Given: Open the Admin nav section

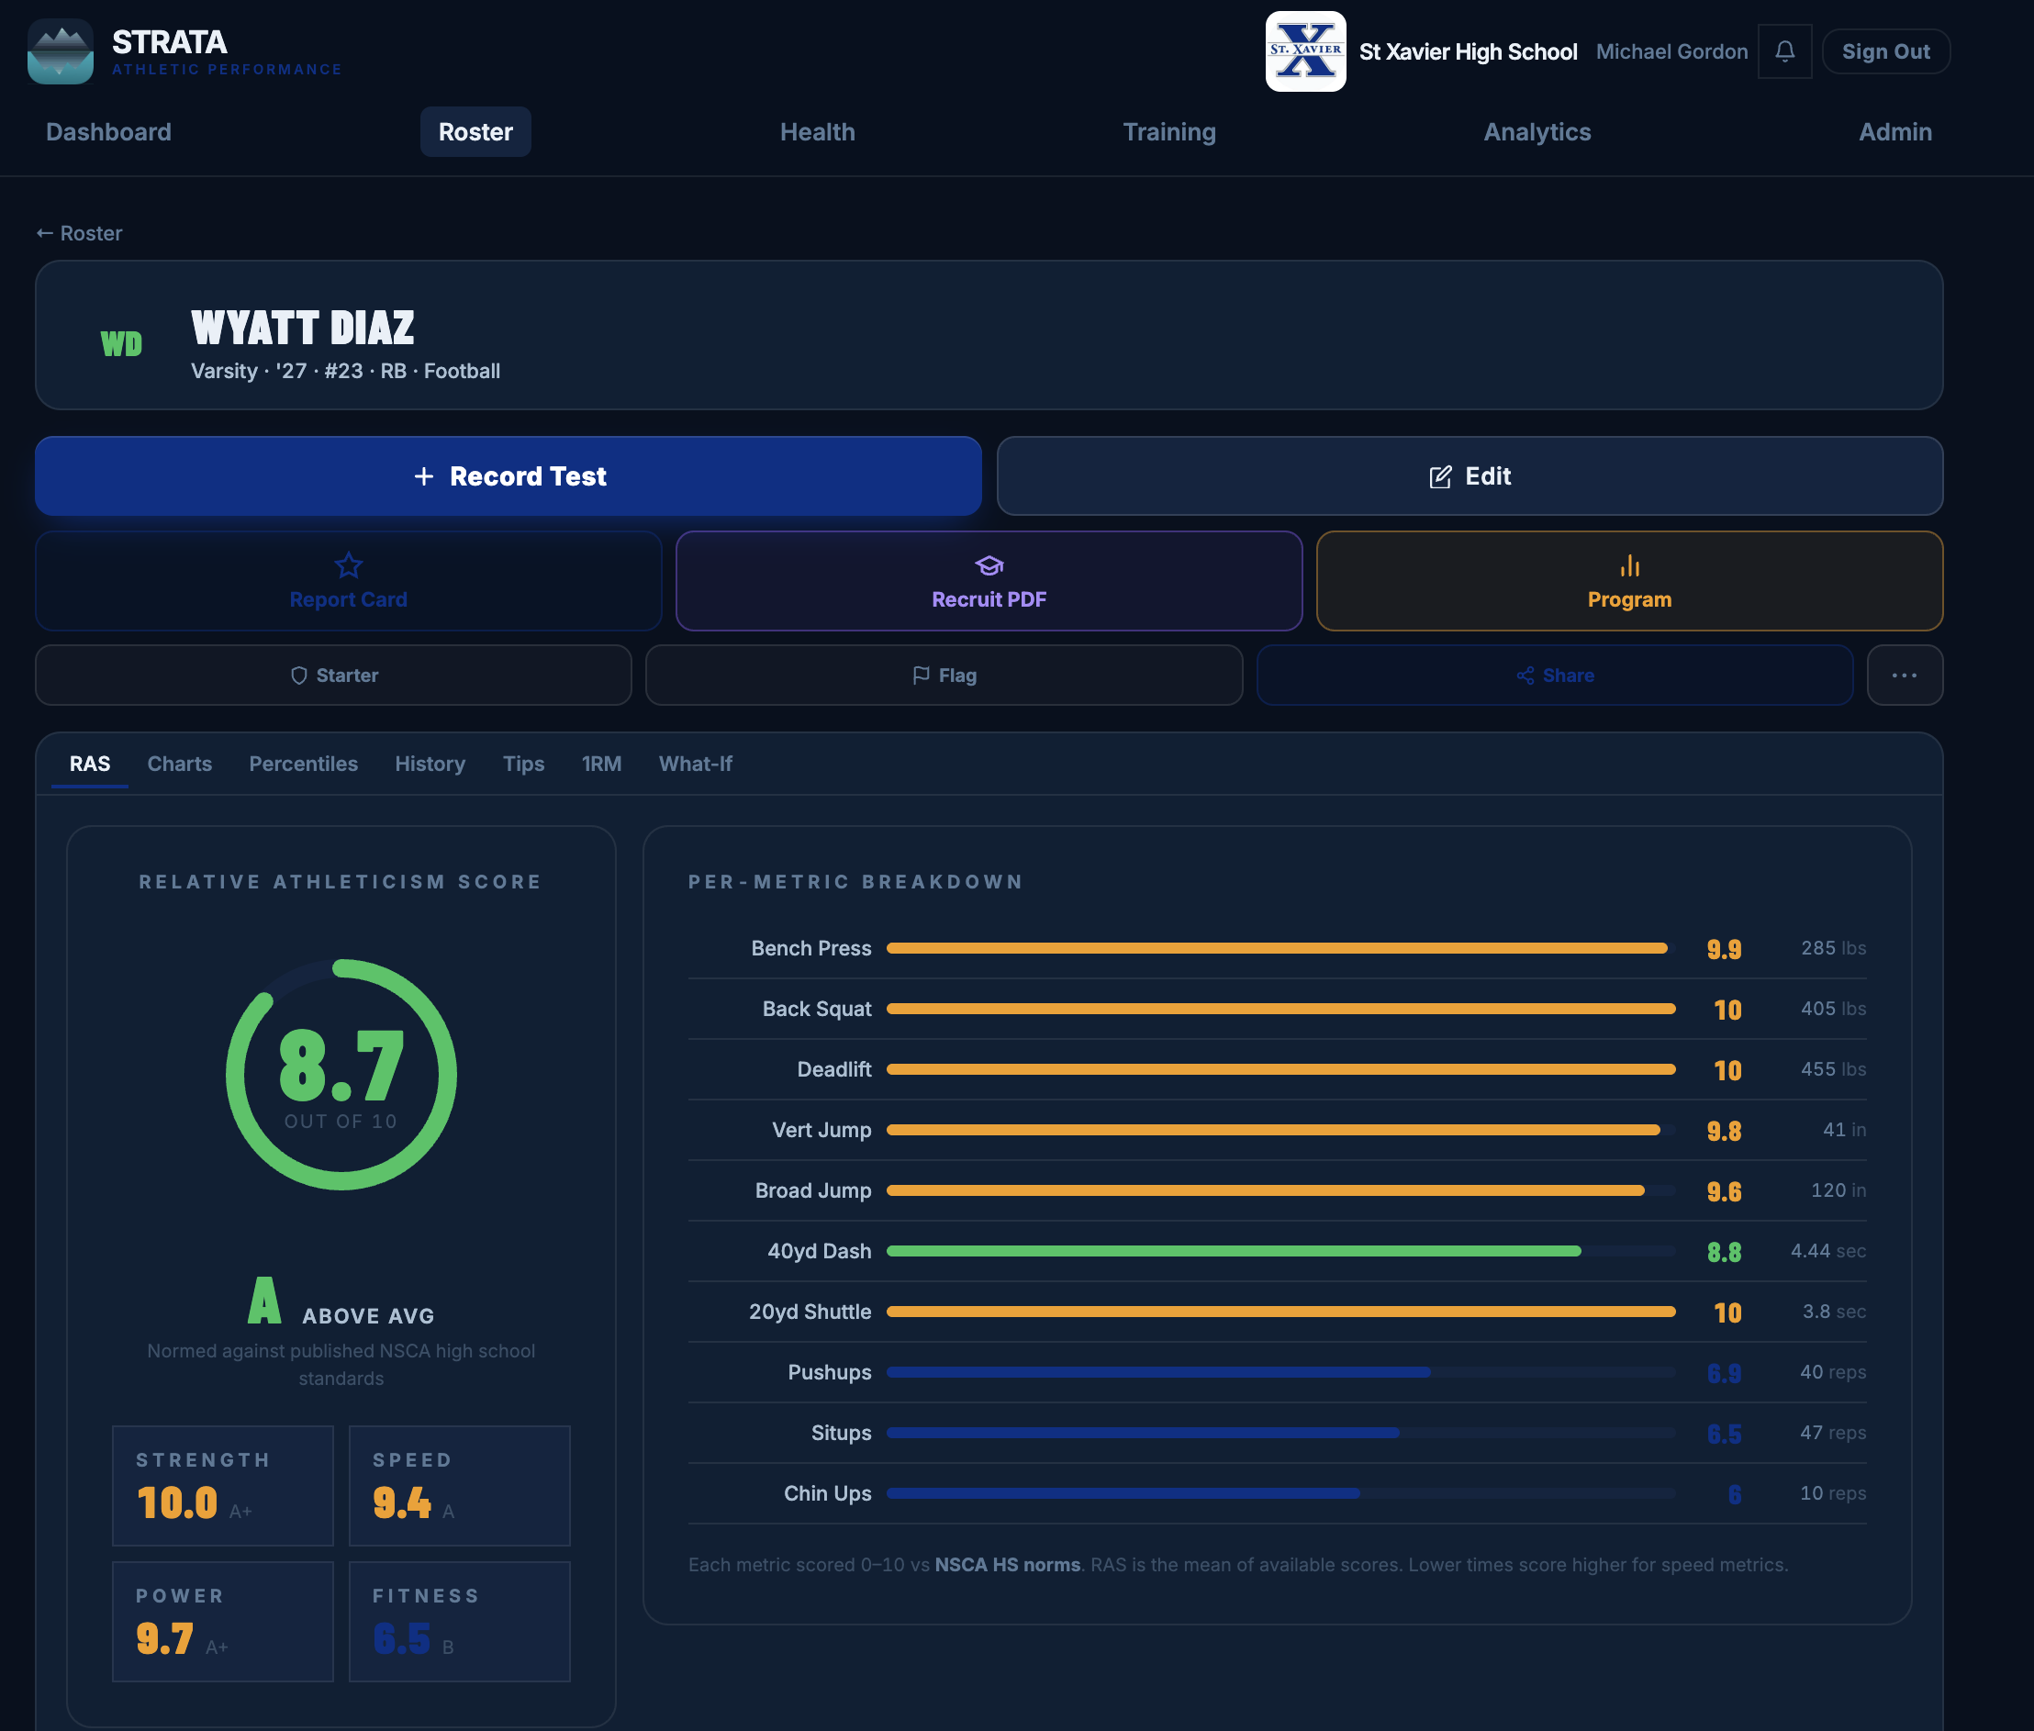Looking at the screenshot, I should (1894, 131).
